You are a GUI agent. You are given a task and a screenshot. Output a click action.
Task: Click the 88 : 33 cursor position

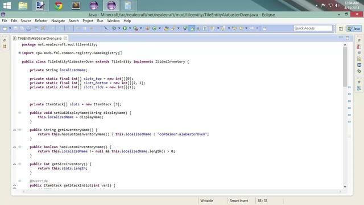263,200
